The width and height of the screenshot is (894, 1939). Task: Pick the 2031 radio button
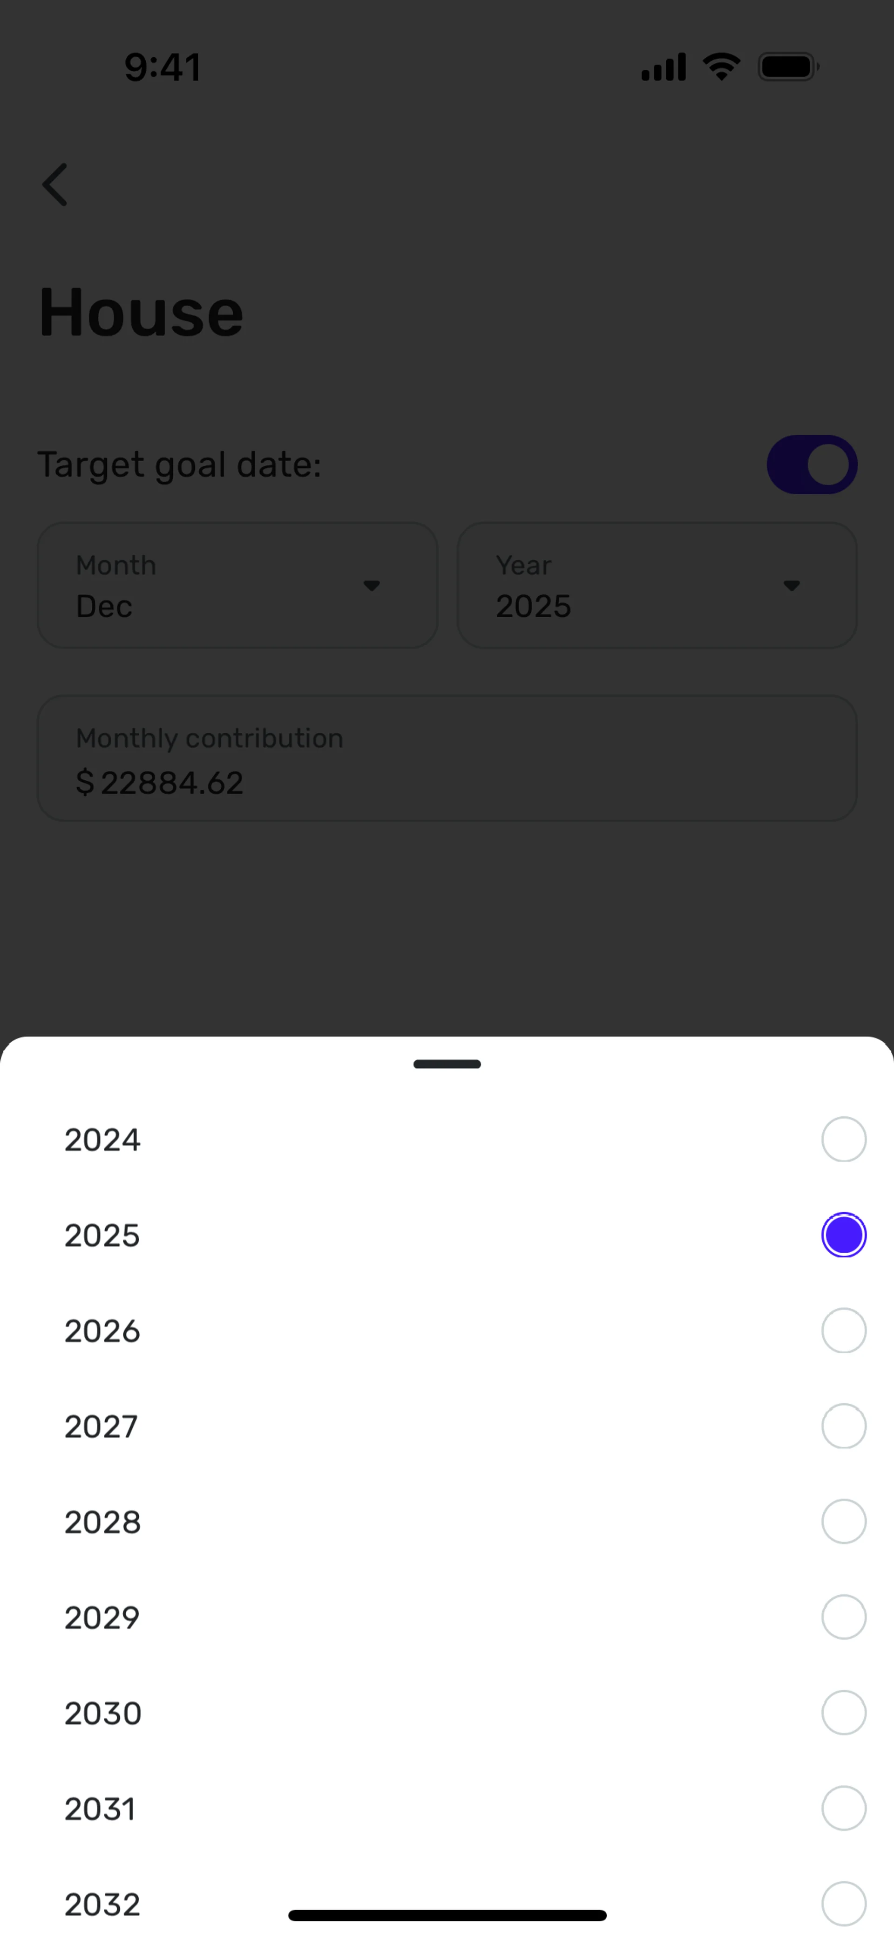[844, 1808]
